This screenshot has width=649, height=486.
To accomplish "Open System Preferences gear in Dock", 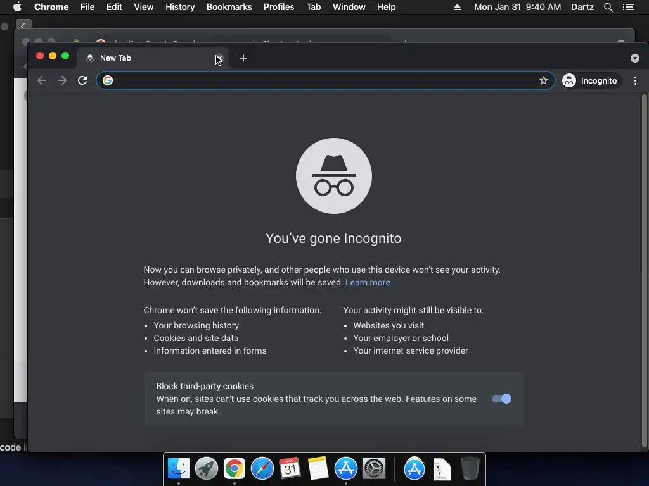I will (x=374, y=468).
